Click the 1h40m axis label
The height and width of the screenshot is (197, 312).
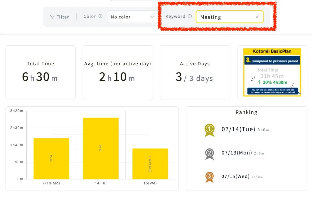pyautogui.click(x=16, y=145)
